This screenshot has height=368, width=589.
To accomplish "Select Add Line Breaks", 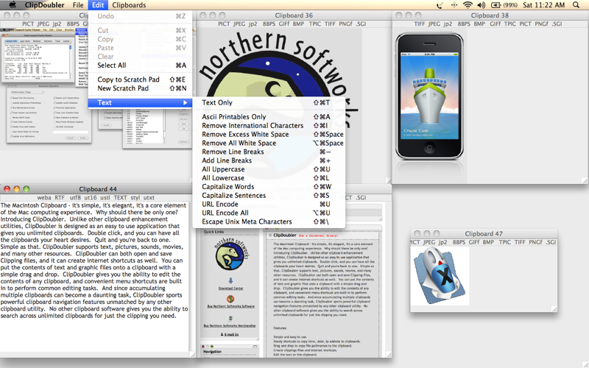I will [x=269, y=160].
